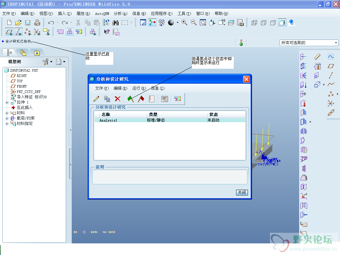This screenshot has width=340, height=255.
Task: Toggle the spin center icon
Action: 152,23
